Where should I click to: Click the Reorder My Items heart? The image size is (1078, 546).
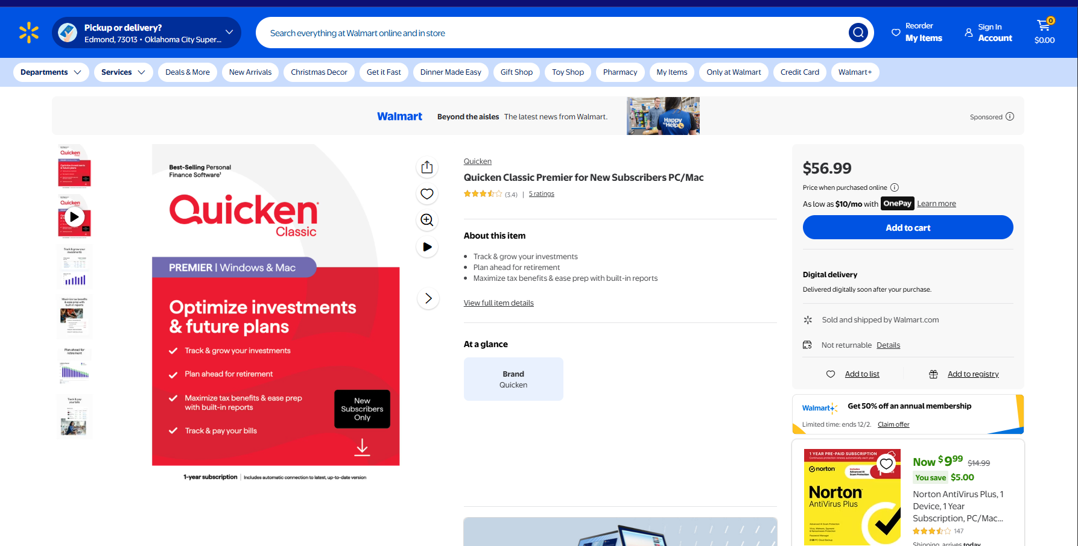[x=896, y=33]
